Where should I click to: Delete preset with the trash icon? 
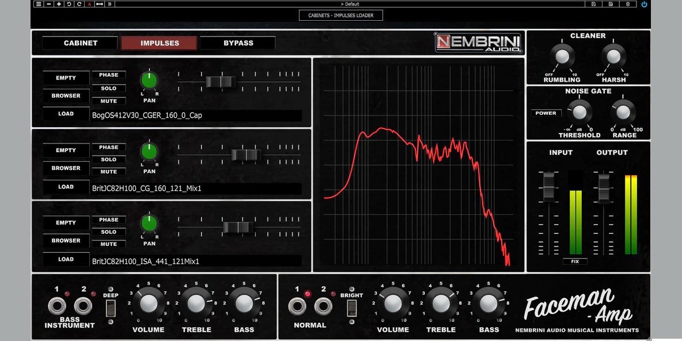tap(627, 4)
